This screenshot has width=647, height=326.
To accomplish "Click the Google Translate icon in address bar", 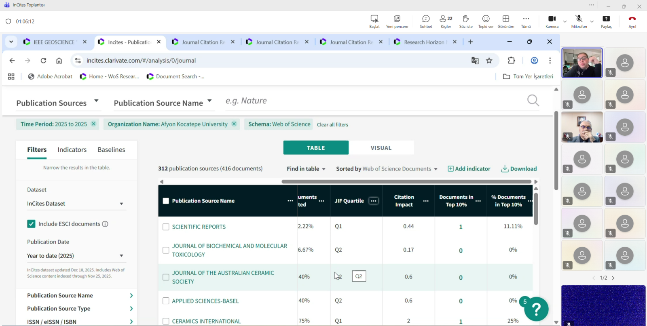I will (x=475, y=61).
